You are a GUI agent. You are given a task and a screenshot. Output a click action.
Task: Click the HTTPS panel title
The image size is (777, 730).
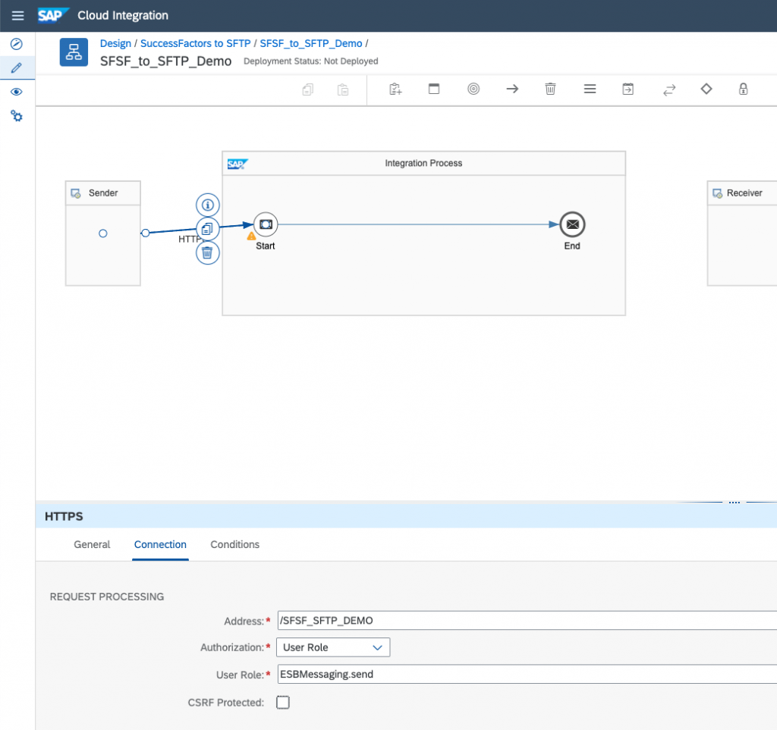pyautogui.click(x=64, y=516)
